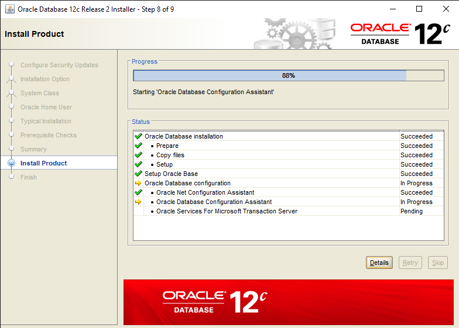The width and height of the screenshot is (459, 328).
Task: Click Starting Oracle Database Configuration Assistant message
Action: tap(204, 92)
